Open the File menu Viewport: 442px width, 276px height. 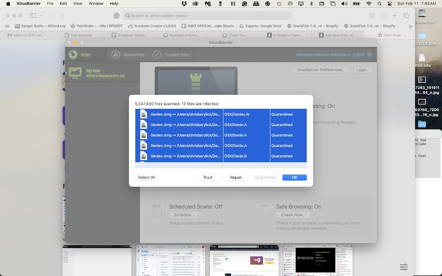point(50,4)
